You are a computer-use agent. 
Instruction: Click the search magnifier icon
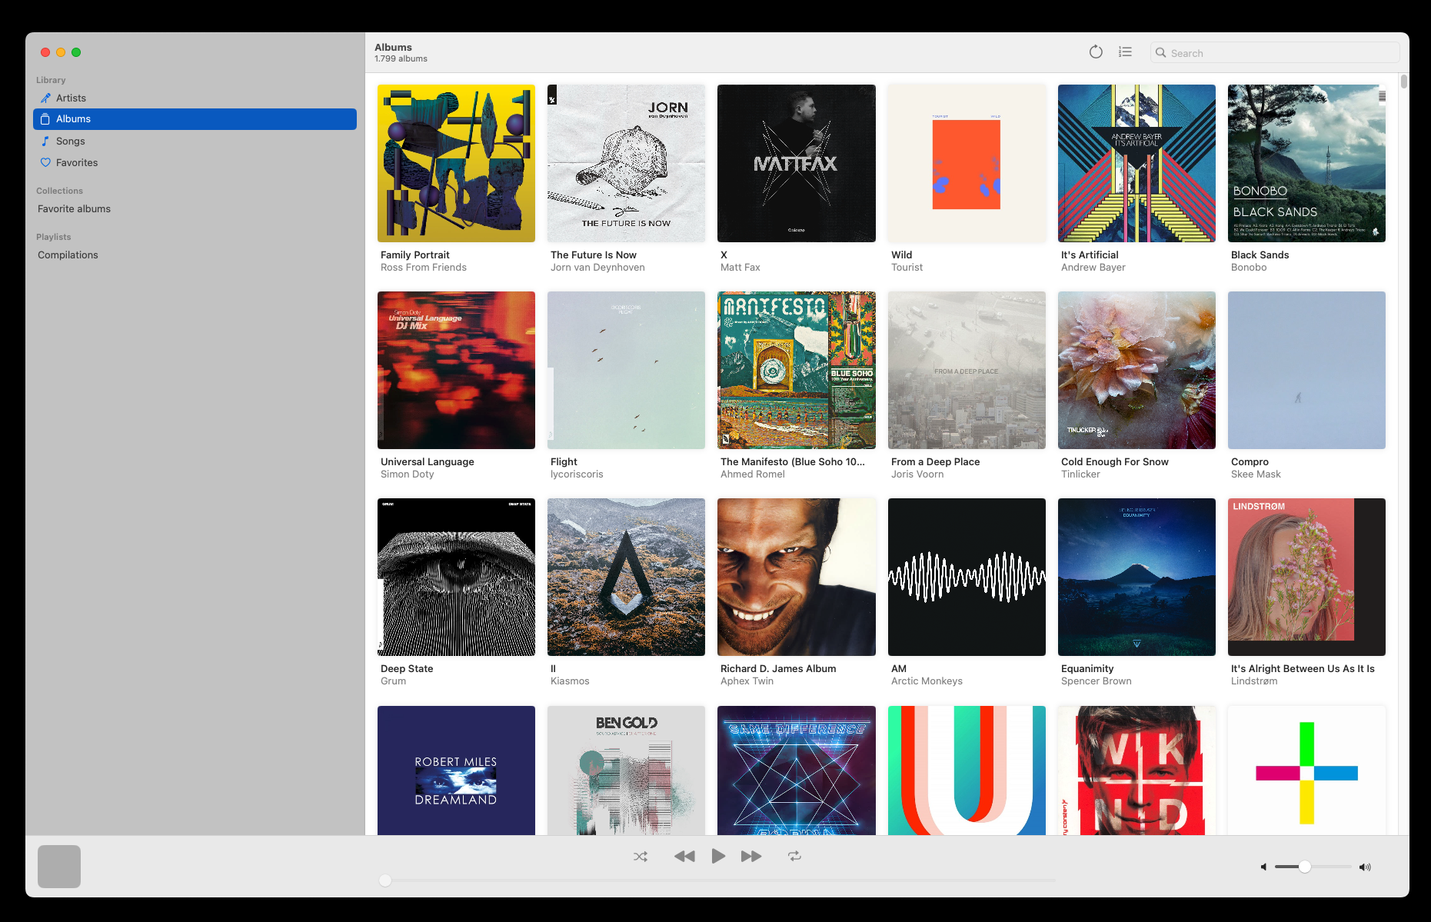1161,53
